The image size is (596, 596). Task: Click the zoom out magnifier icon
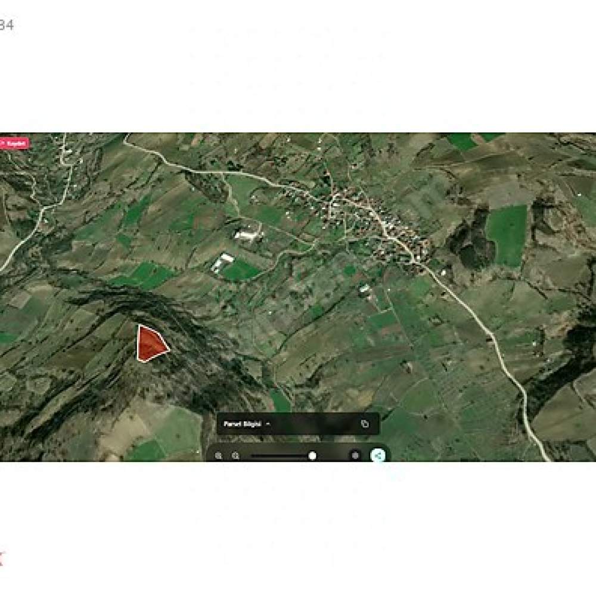[218, 455]
